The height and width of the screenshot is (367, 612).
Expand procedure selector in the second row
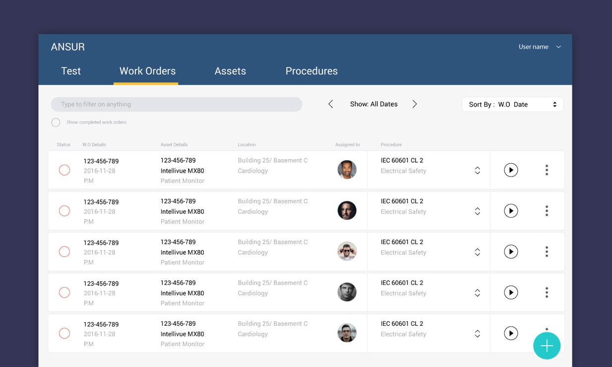(477, 211)
